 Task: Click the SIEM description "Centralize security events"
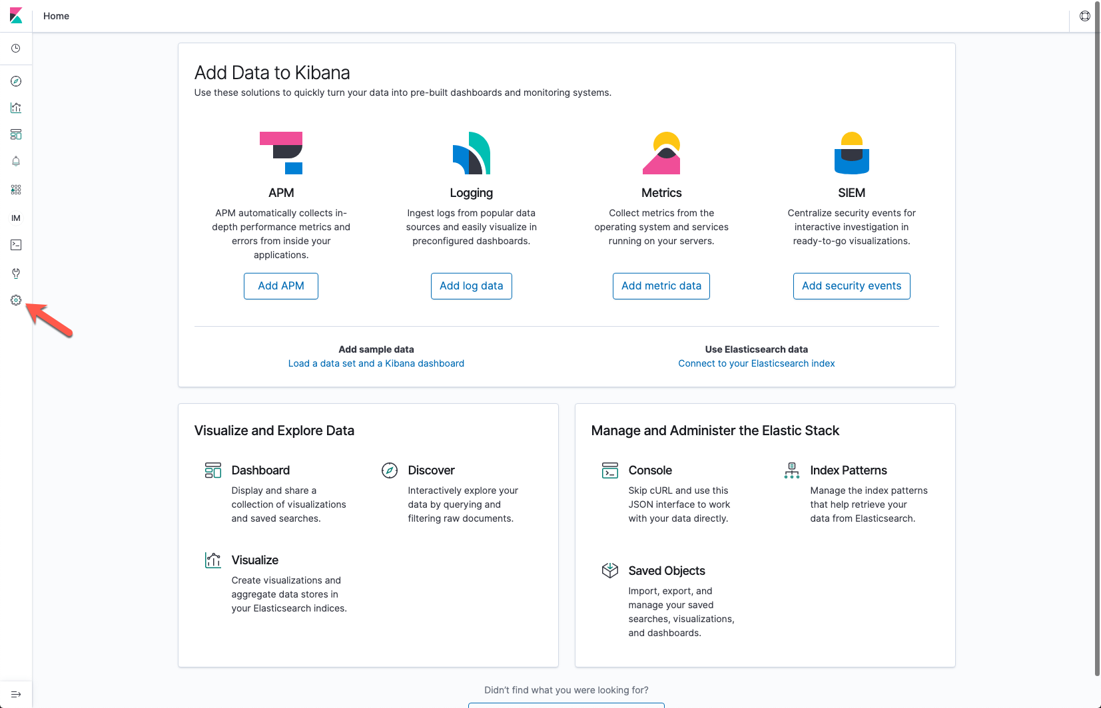tap(852, 227)
